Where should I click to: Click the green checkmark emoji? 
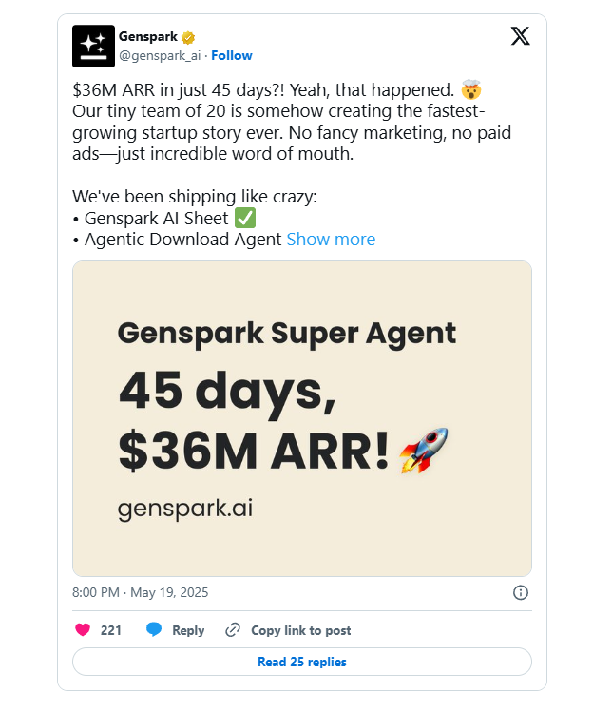coord(245,218)
